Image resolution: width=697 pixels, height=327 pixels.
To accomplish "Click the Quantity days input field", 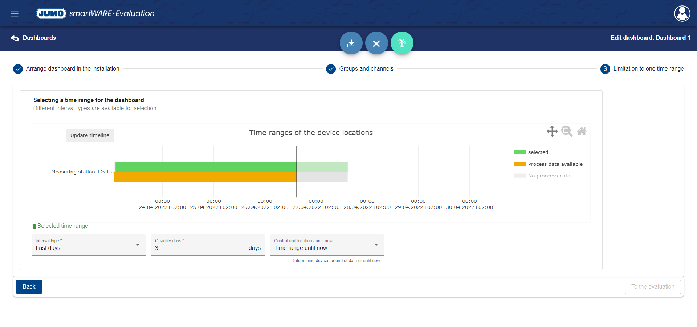I will [200, 248].
